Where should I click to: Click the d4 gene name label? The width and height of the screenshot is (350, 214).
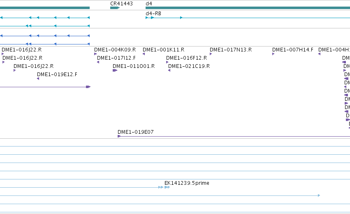[148, 4]
